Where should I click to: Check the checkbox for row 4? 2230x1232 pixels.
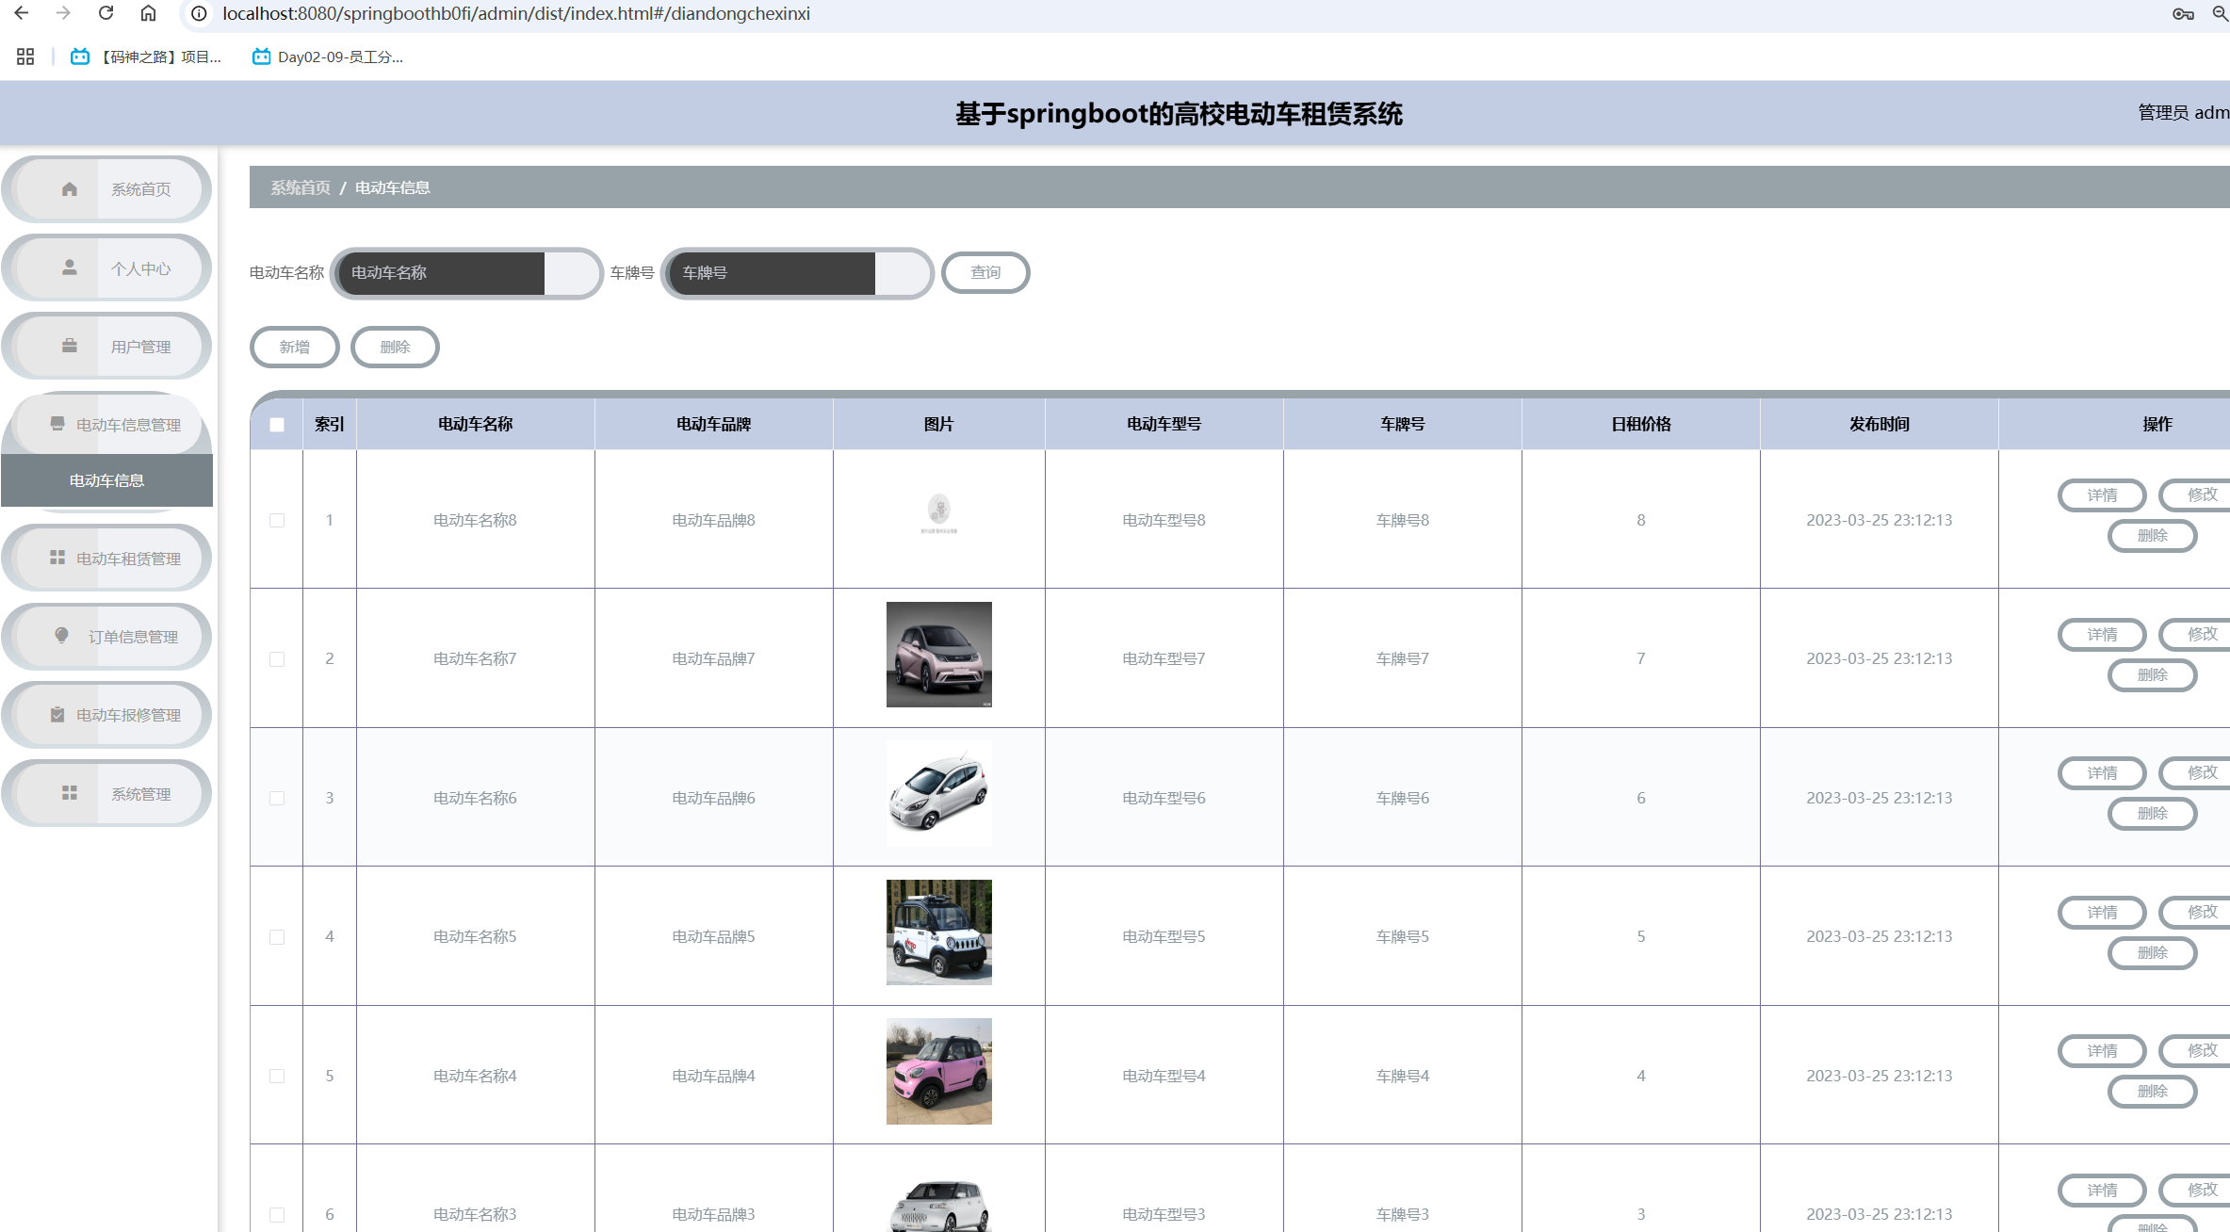click(277, 936)
